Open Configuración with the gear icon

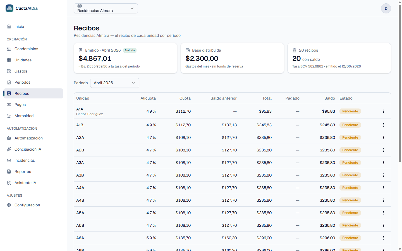(x=9, y=205)
